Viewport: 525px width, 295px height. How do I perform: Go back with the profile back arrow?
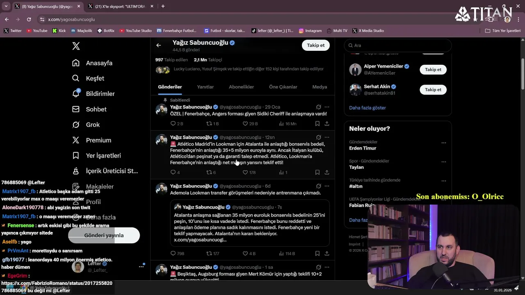tap(159, 45)
